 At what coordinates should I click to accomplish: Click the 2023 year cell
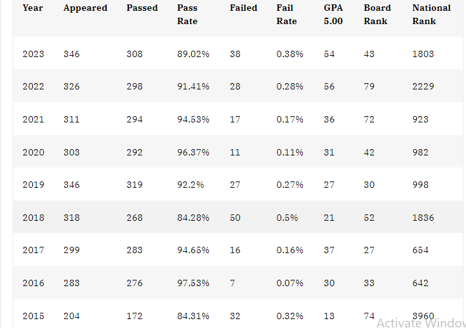[33, 54]
